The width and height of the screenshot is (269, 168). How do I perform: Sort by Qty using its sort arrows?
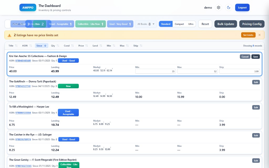pyautogui.click(x=58, y=46)
